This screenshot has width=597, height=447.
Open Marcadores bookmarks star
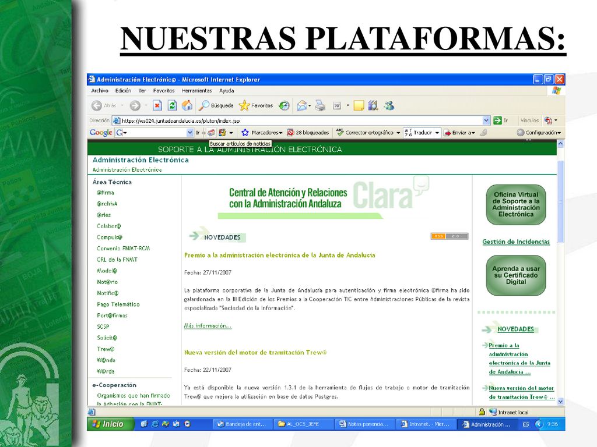pos(261,132)
